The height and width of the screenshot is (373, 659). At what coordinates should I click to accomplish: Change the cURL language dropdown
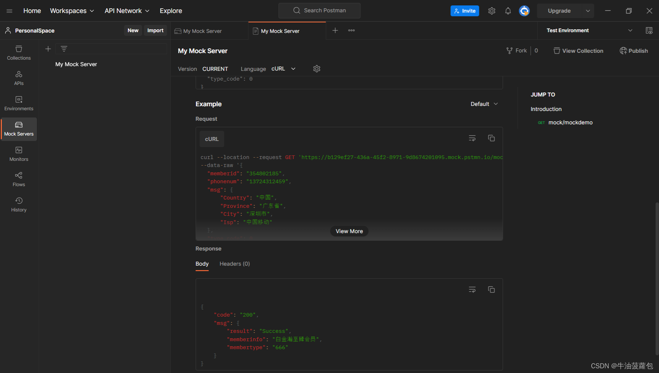[283, 69]
